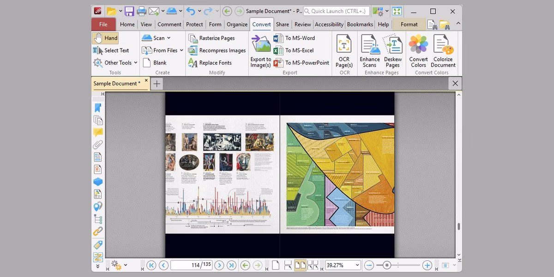
Task: Click Recompress Images
Action: [x=217, y=50]
